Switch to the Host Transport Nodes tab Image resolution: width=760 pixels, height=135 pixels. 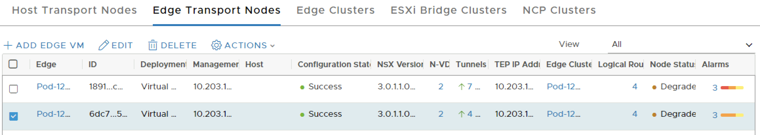tap(74, 10)
